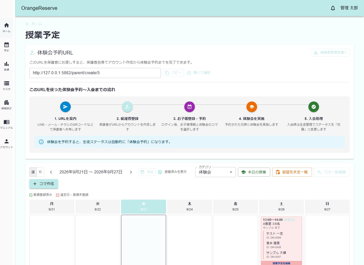
Task: Click the ホーム back breadcrumb link
Action: [x=34, y=24]
